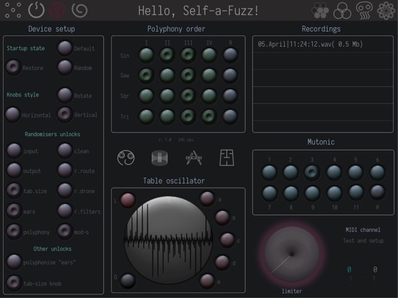Open the jellyfish icon page
The width and height of the screenshot is (398, 298).
[364, 10]
